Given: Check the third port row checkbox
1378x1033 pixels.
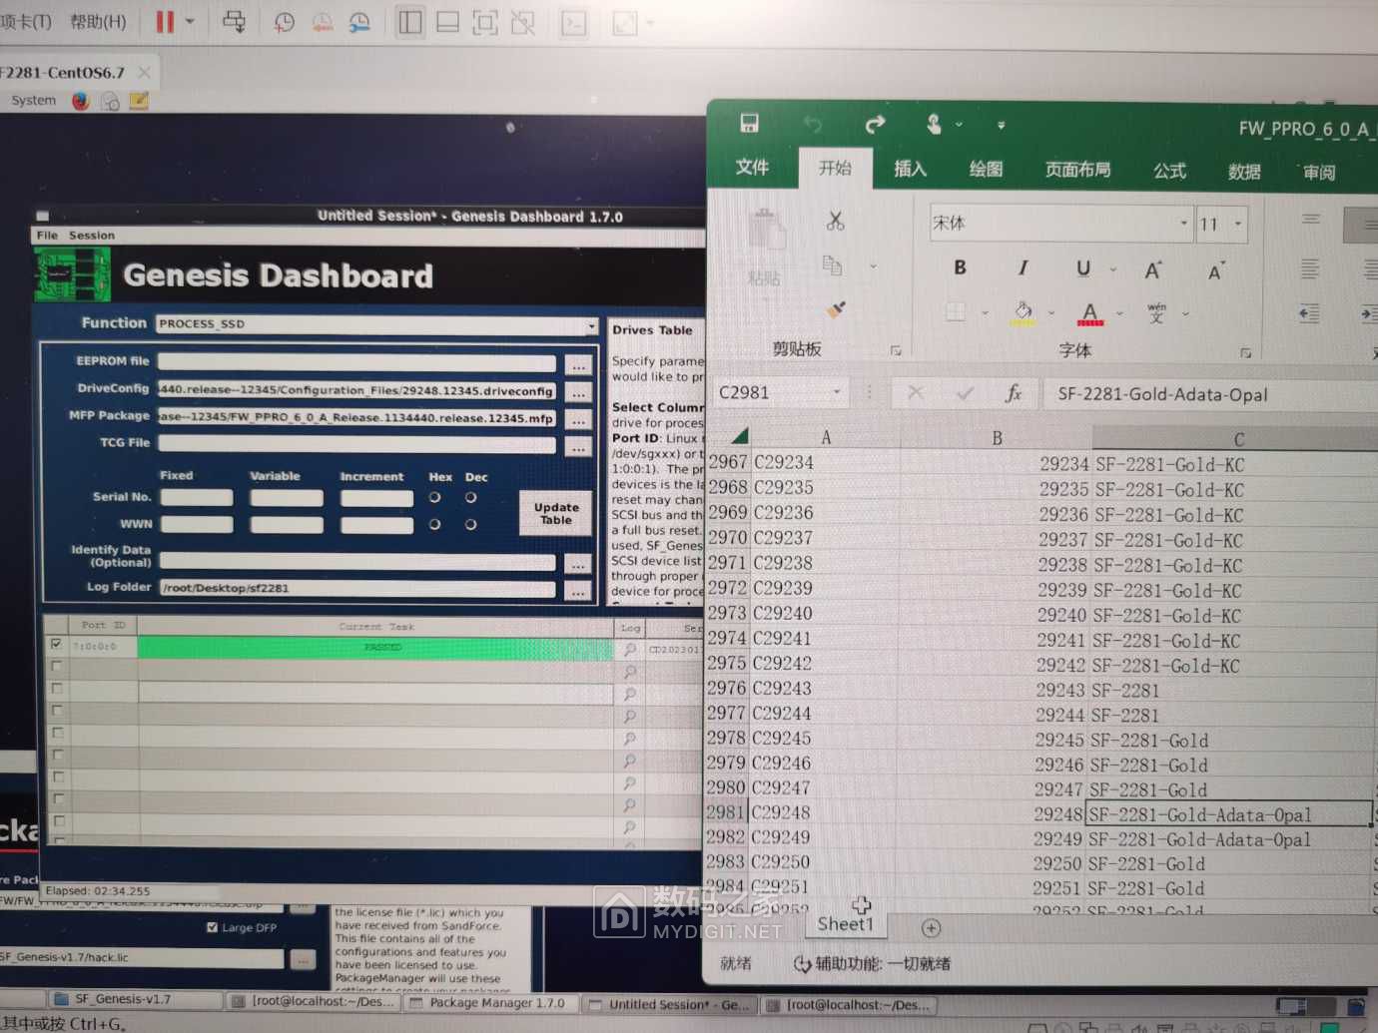Looking at the screenshot, I should (x=57, y=689).
